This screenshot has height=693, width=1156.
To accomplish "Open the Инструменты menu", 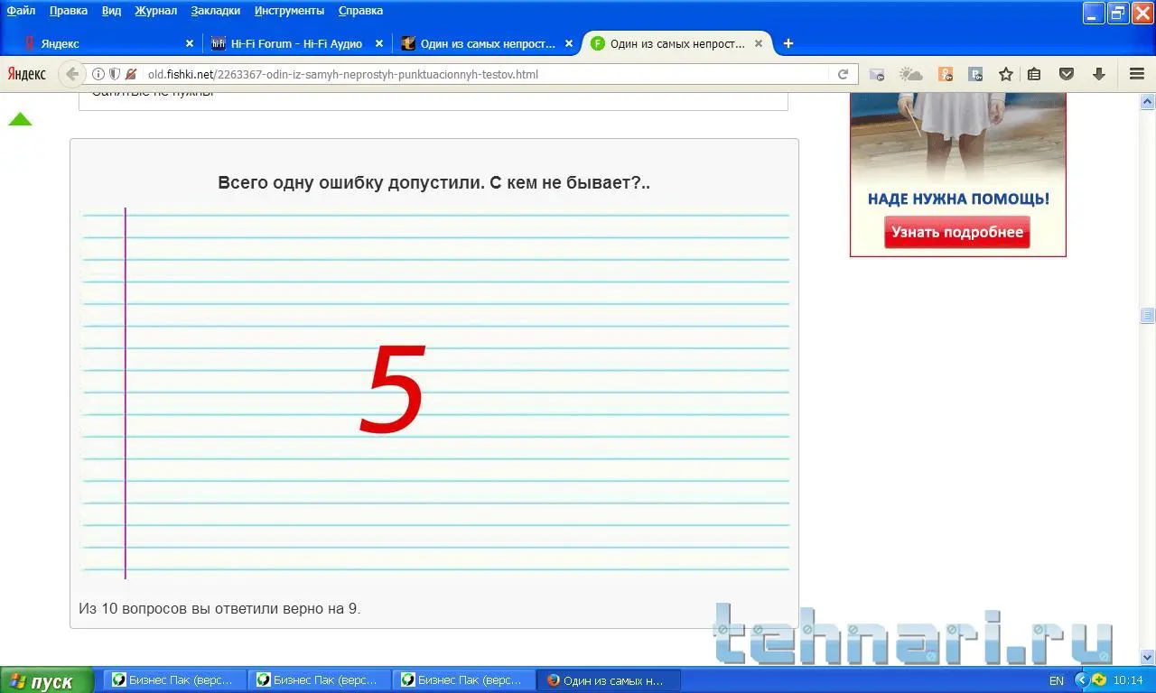I will pos(289,11).
